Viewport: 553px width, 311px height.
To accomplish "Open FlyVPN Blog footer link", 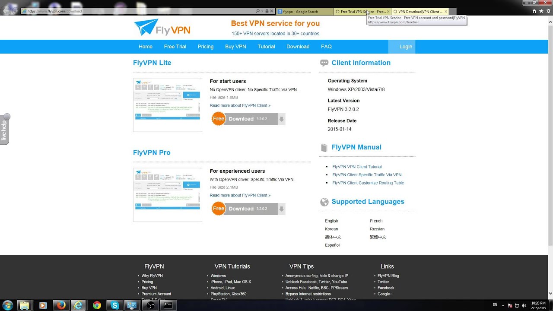I will pyautogui.click(x=388, y=276).
